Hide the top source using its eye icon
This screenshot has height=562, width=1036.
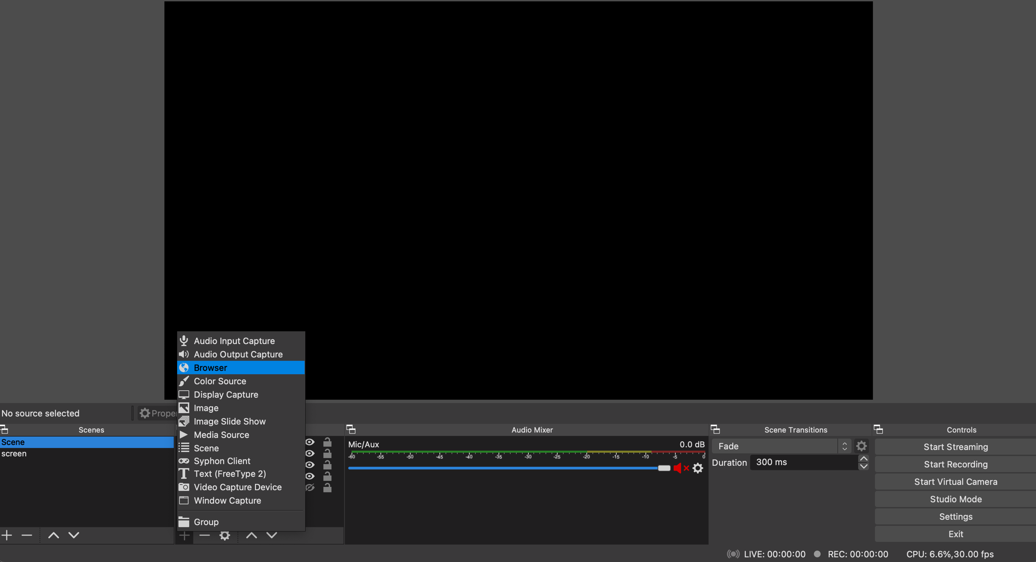pyautogui.click(x=310, y=442)
